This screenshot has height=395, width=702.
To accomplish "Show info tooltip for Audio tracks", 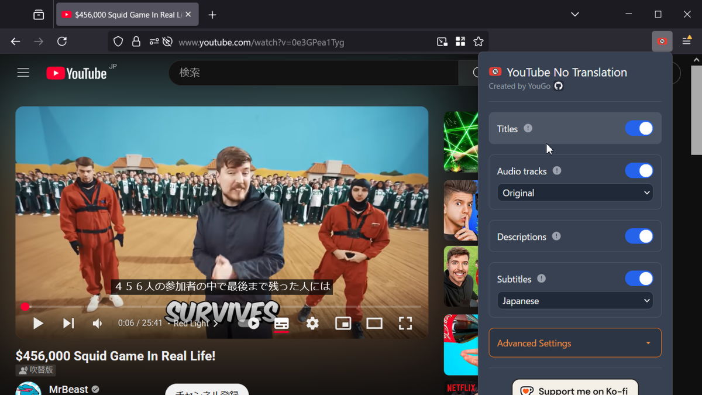I will (x=557, y=171).
